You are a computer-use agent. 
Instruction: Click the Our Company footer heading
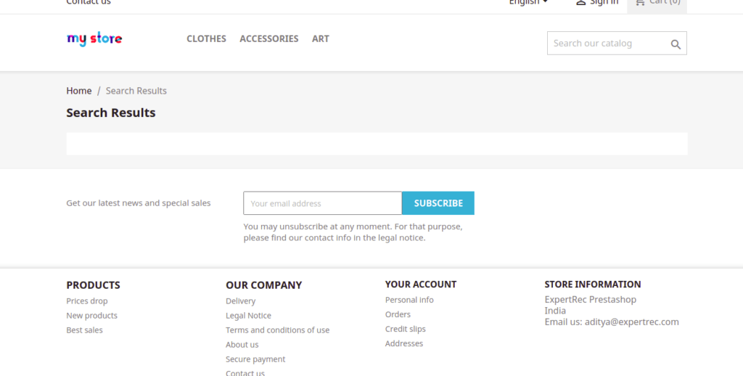264,285
